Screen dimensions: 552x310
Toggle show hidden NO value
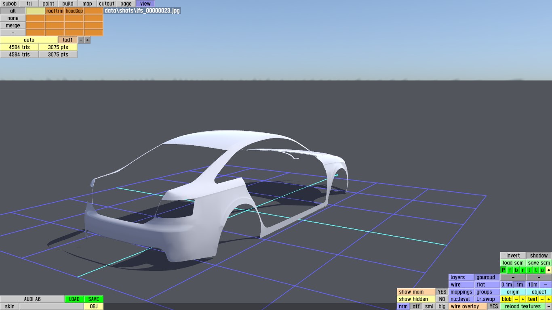(x=442, y=299)
